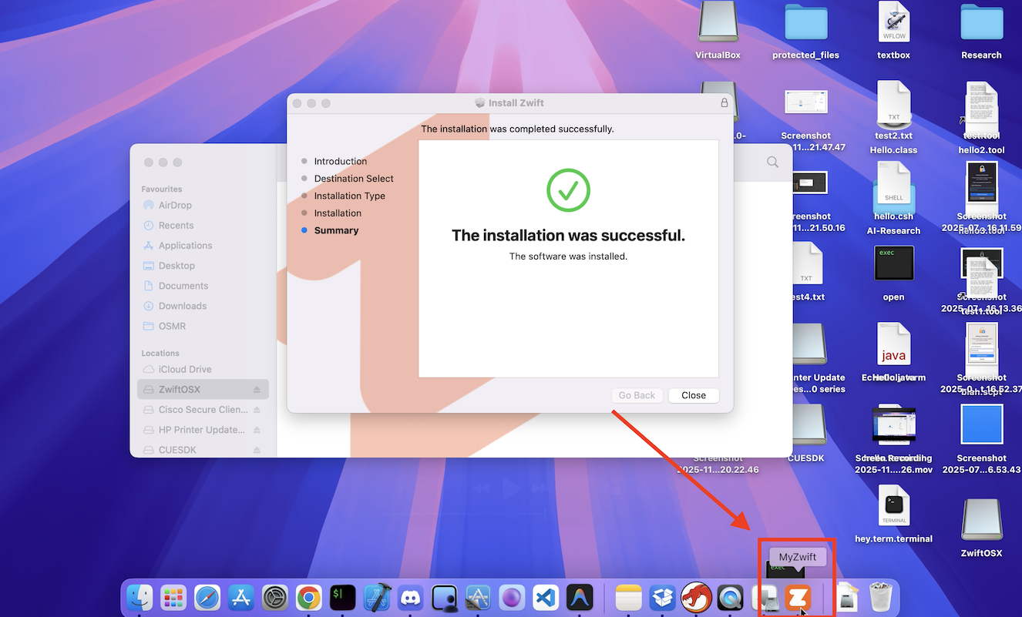Screen dimensions: 1022x617
Task: Select AirDrop in the Finder sidebar
Action: 175,206
